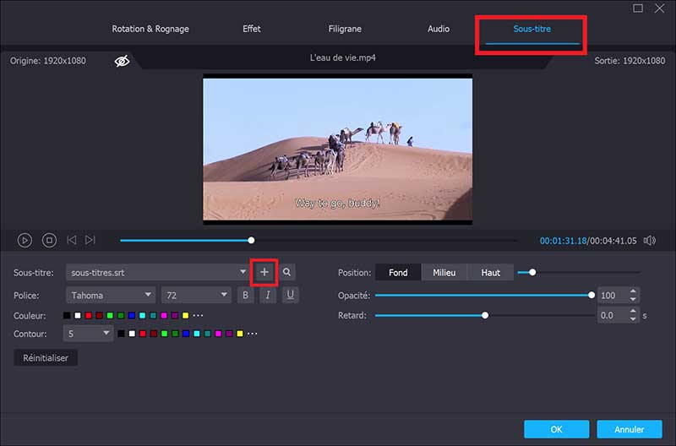Set subtitle position to Milieu
Screen dimensions: 676x446
pyautogui.click(x=444, y=272)
